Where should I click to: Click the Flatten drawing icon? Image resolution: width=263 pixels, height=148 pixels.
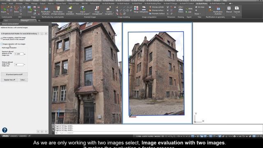[x=181, y=9]
